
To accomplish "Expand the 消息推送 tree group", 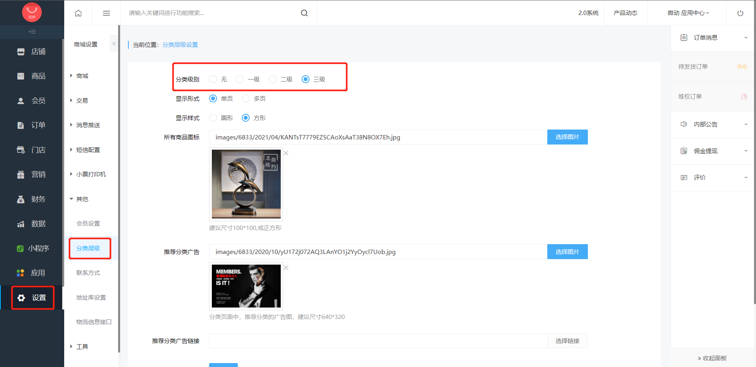I will pos(71,125).
